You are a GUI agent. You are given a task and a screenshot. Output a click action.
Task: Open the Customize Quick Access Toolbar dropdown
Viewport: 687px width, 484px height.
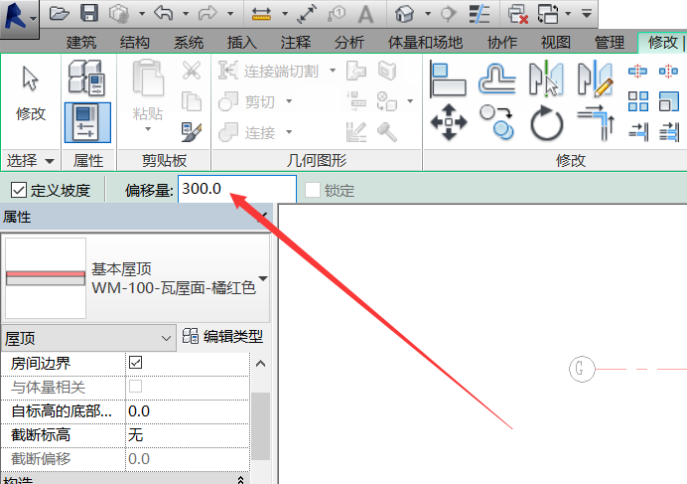tap(586, 14)
